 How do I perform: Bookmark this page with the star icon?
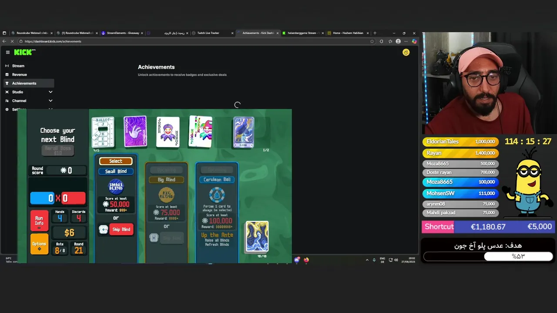click(x=372, y=41)
